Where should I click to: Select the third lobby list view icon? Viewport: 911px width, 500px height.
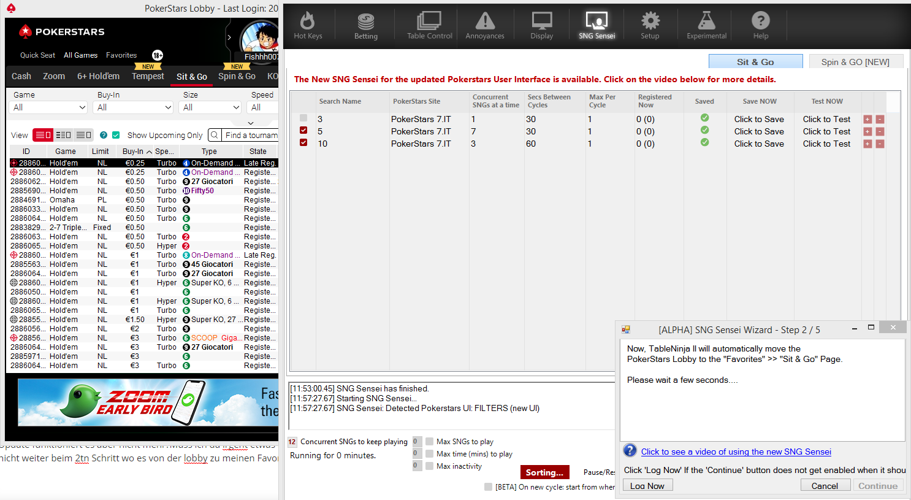83,135
